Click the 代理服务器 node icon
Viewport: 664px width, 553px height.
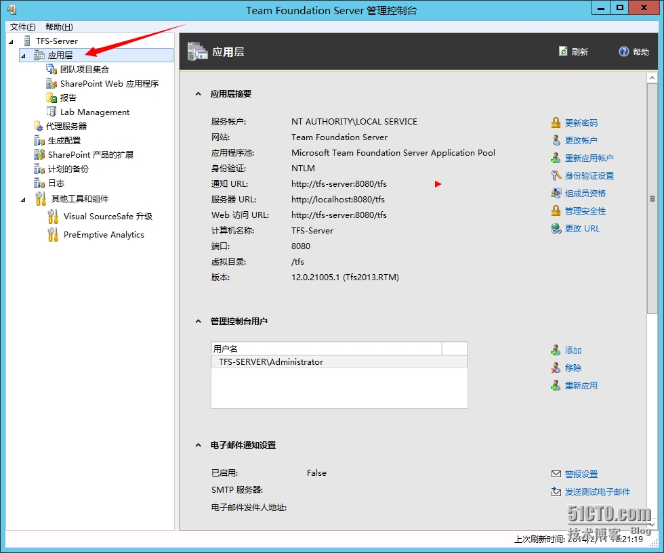click(39, 126)
